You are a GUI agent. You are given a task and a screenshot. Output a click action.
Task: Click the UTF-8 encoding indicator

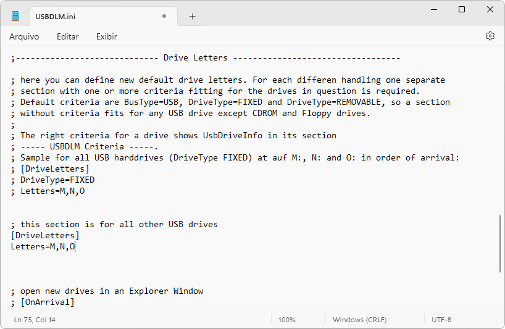[441, 320]
